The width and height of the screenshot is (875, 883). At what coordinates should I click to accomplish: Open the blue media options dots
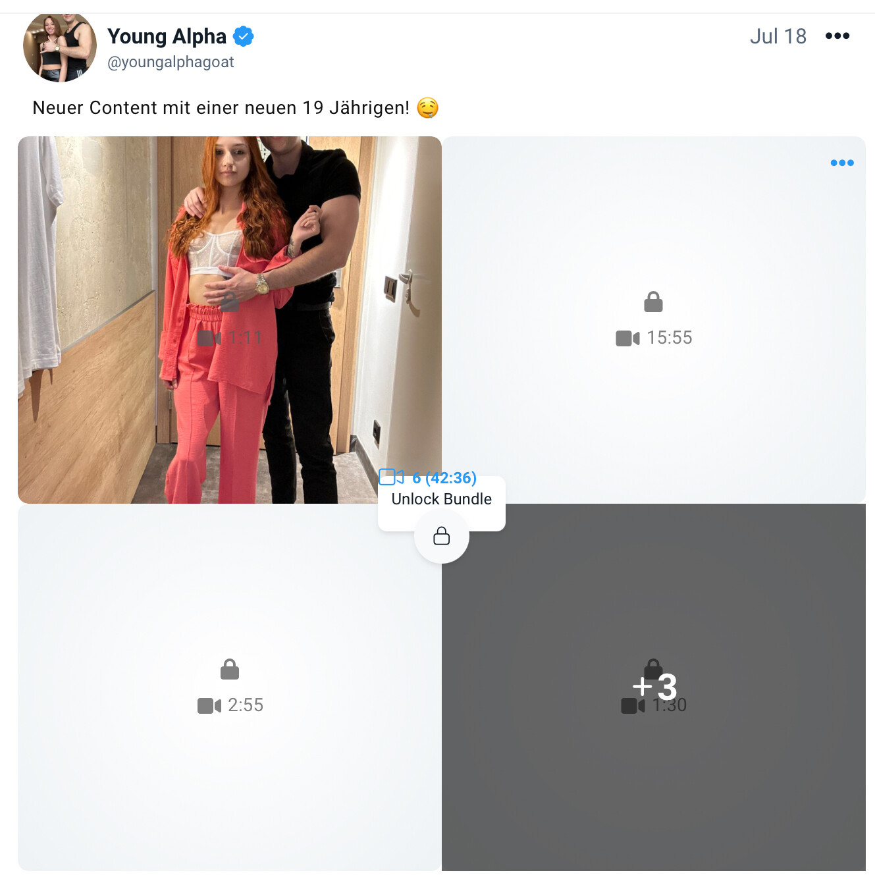[x=841, y=163]
